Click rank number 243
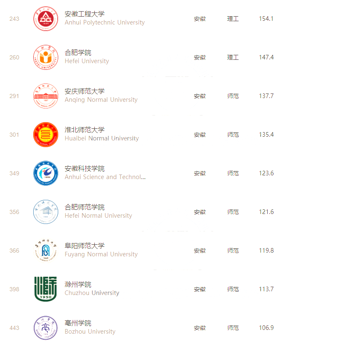 pos(14,19)
